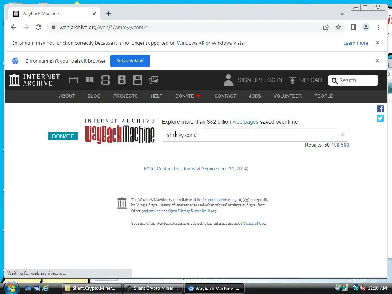The width and height of the screenshot is (392, 294).
Task: Open the PROJECTS menu item
Action: (x=126, y=96)
